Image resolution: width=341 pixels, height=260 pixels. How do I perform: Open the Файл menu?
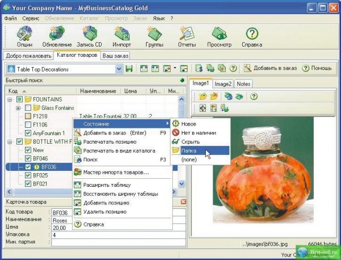point(11,19)
